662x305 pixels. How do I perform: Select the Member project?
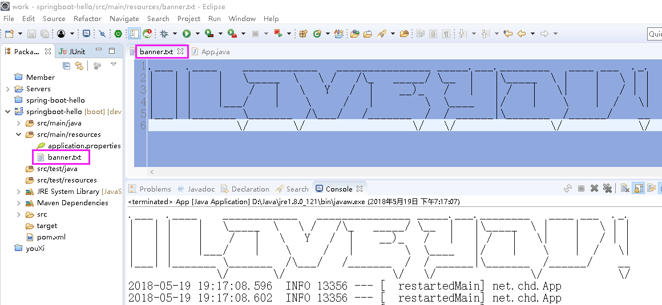[x=35, y=77]
